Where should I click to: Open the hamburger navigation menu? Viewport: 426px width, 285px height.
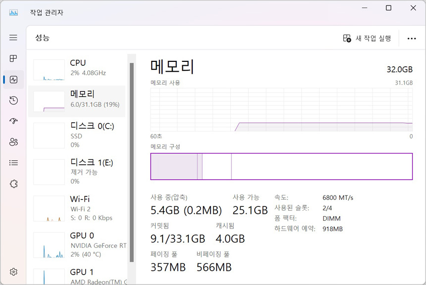13,38
